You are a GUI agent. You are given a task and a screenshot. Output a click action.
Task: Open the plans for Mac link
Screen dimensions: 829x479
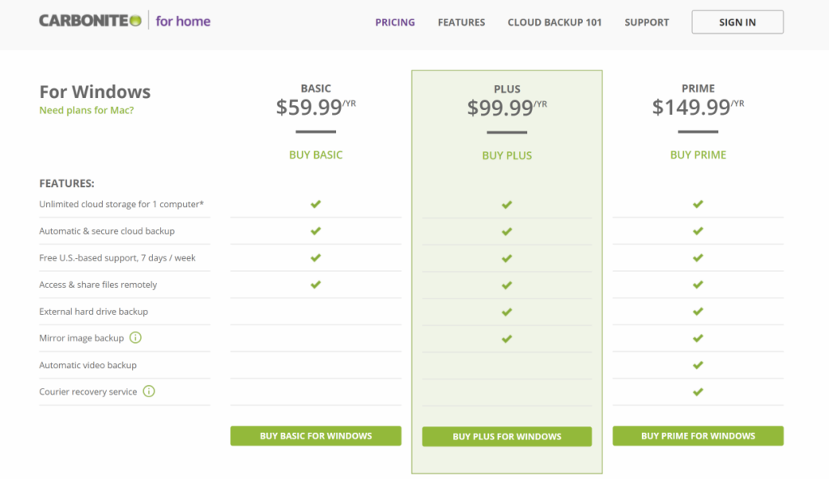pyautogui.click(x=86, y=110)
